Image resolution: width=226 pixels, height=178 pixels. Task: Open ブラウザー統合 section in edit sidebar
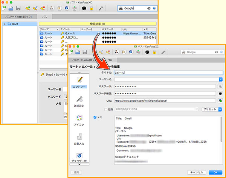click(x=79, y=158)
